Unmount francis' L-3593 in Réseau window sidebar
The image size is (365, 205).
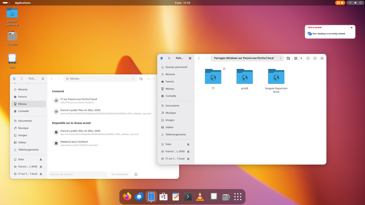41,167
